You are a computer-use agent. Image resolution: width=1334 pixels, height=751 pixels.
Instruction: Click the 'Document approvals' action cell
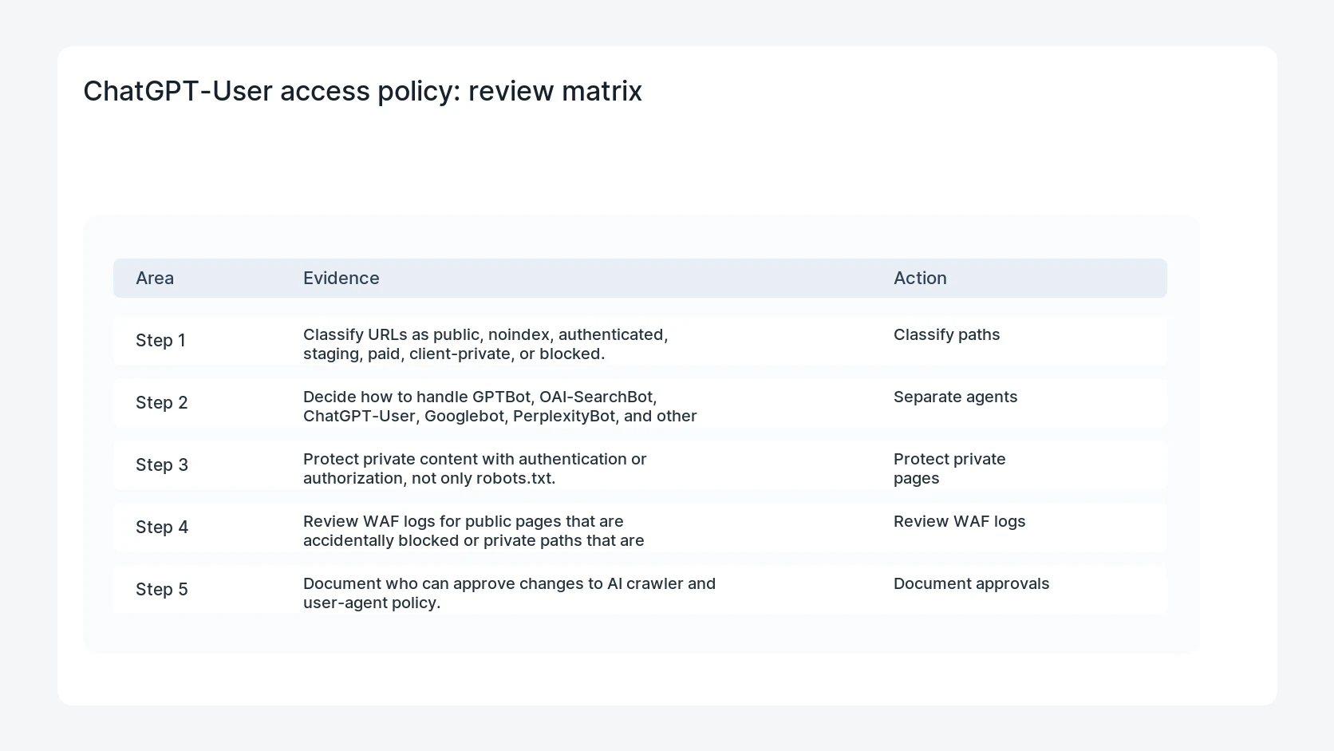click(x=971, y=583)
